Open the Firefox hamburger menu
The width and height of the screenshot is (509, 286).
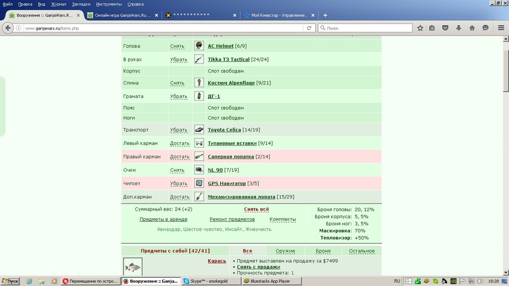click(x=501, y=28)
